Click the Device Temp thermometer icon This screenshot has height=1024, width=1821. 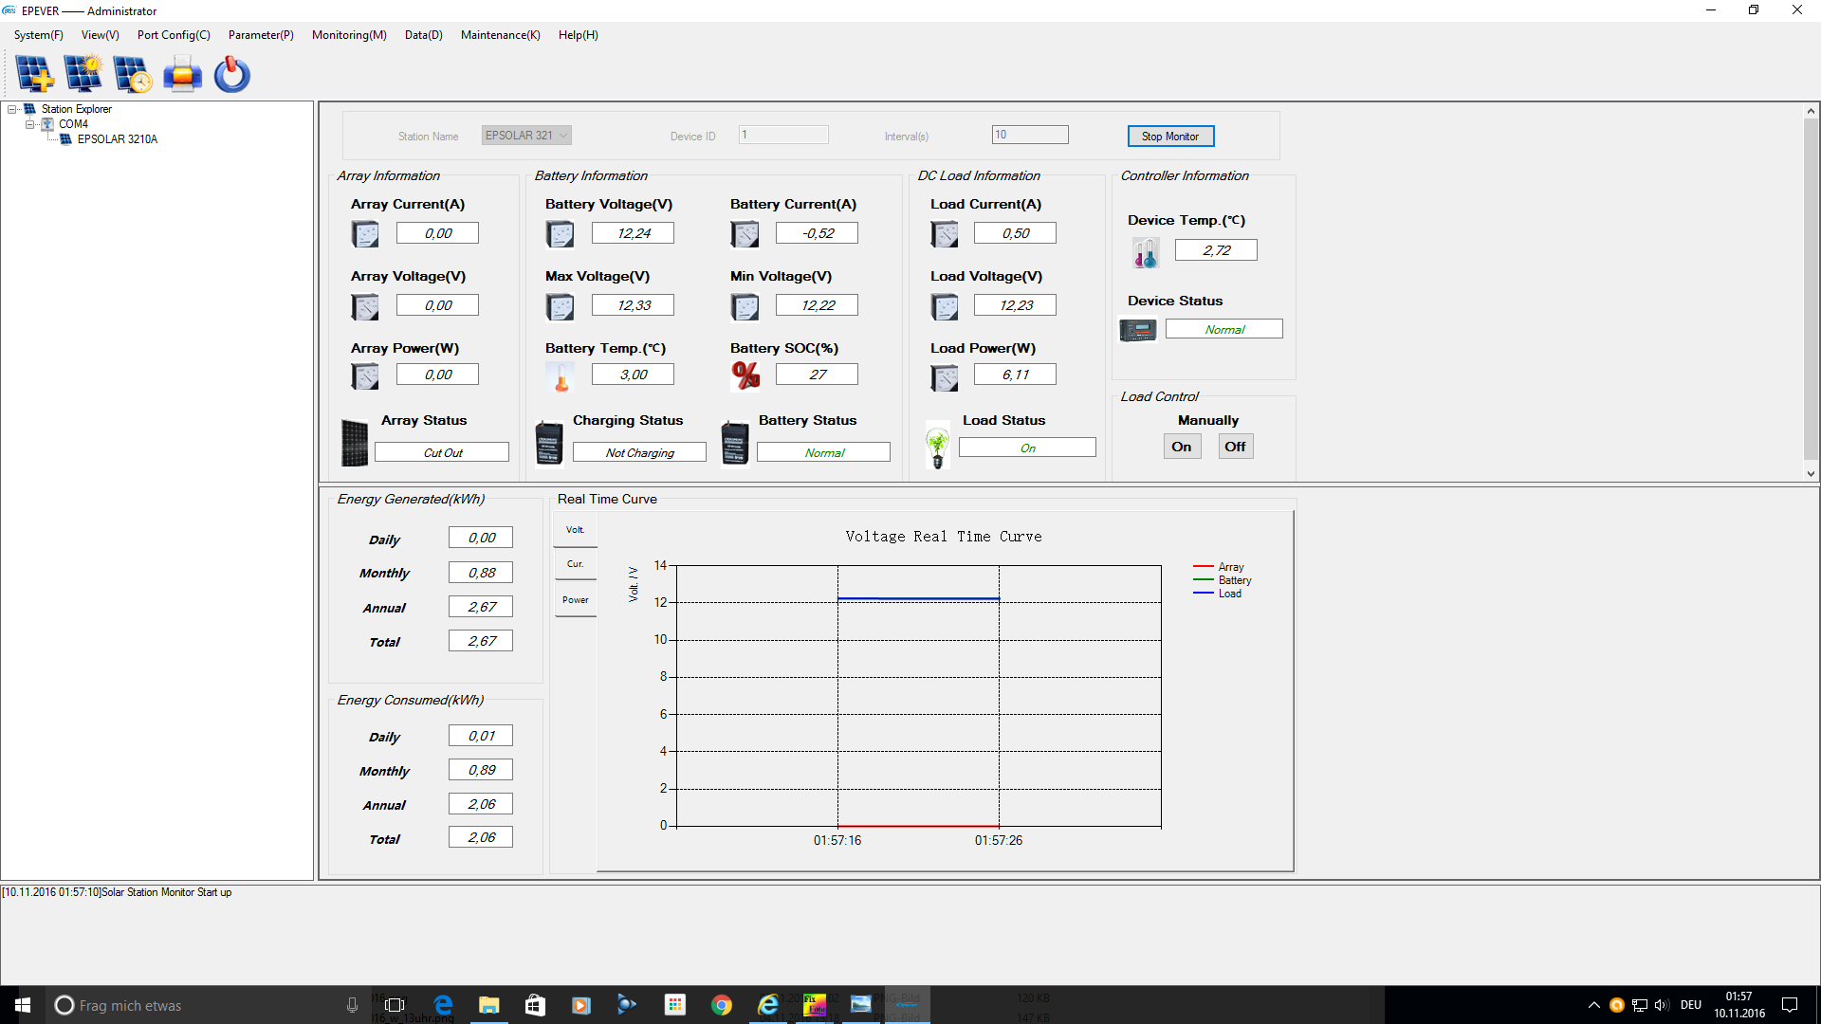(1145, 252)
